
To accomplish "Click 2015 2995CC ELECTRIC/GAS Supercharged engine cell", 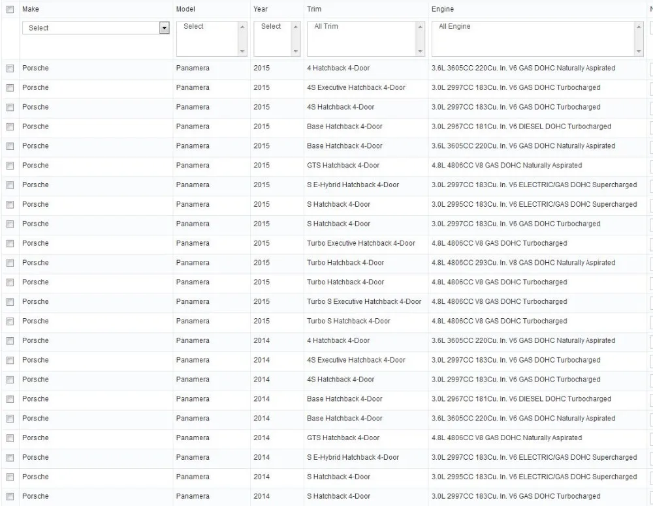I will point(534,205).
